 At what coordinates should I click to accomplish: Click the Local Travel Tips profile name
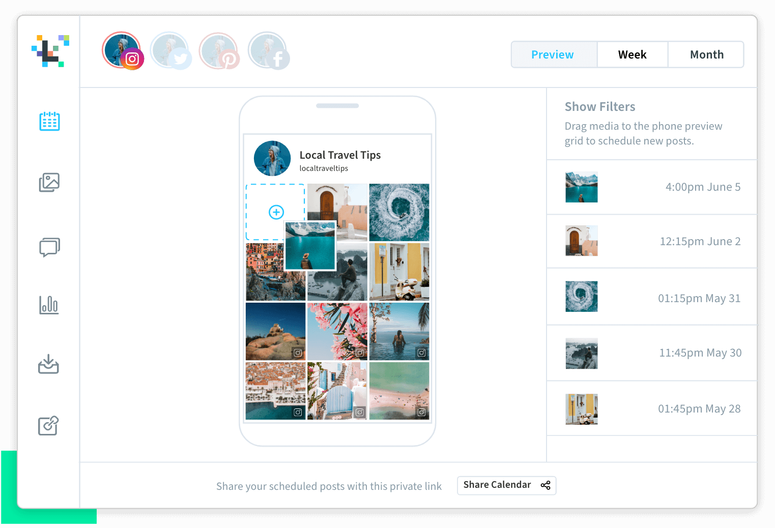pyautogui.click(x=340, y=155)
